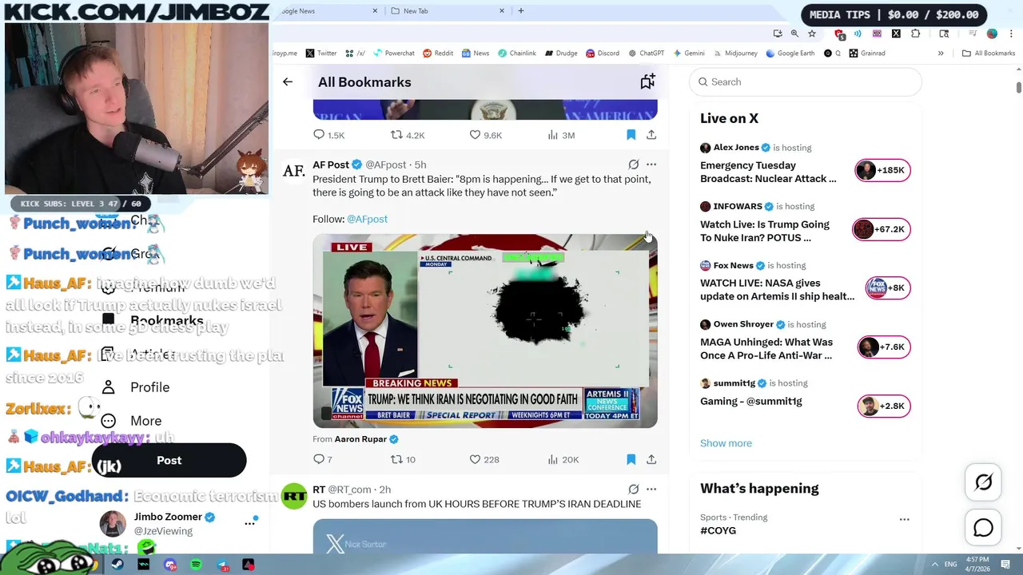The width and height of the screenshot is (1023, 575).
Task: Join the INFOWARS live broadcast
Action: point(805,223)
